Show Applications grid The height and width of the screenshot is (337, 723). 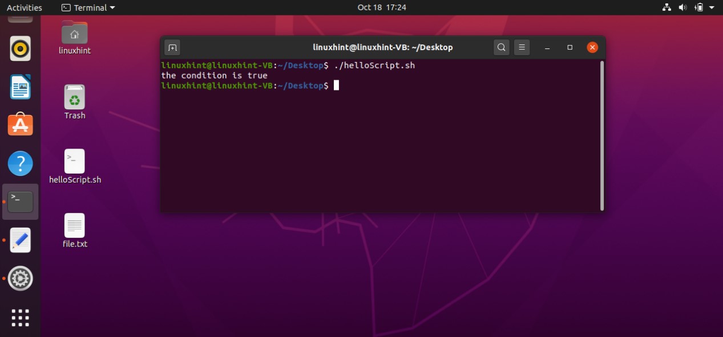tap(21, 317)
